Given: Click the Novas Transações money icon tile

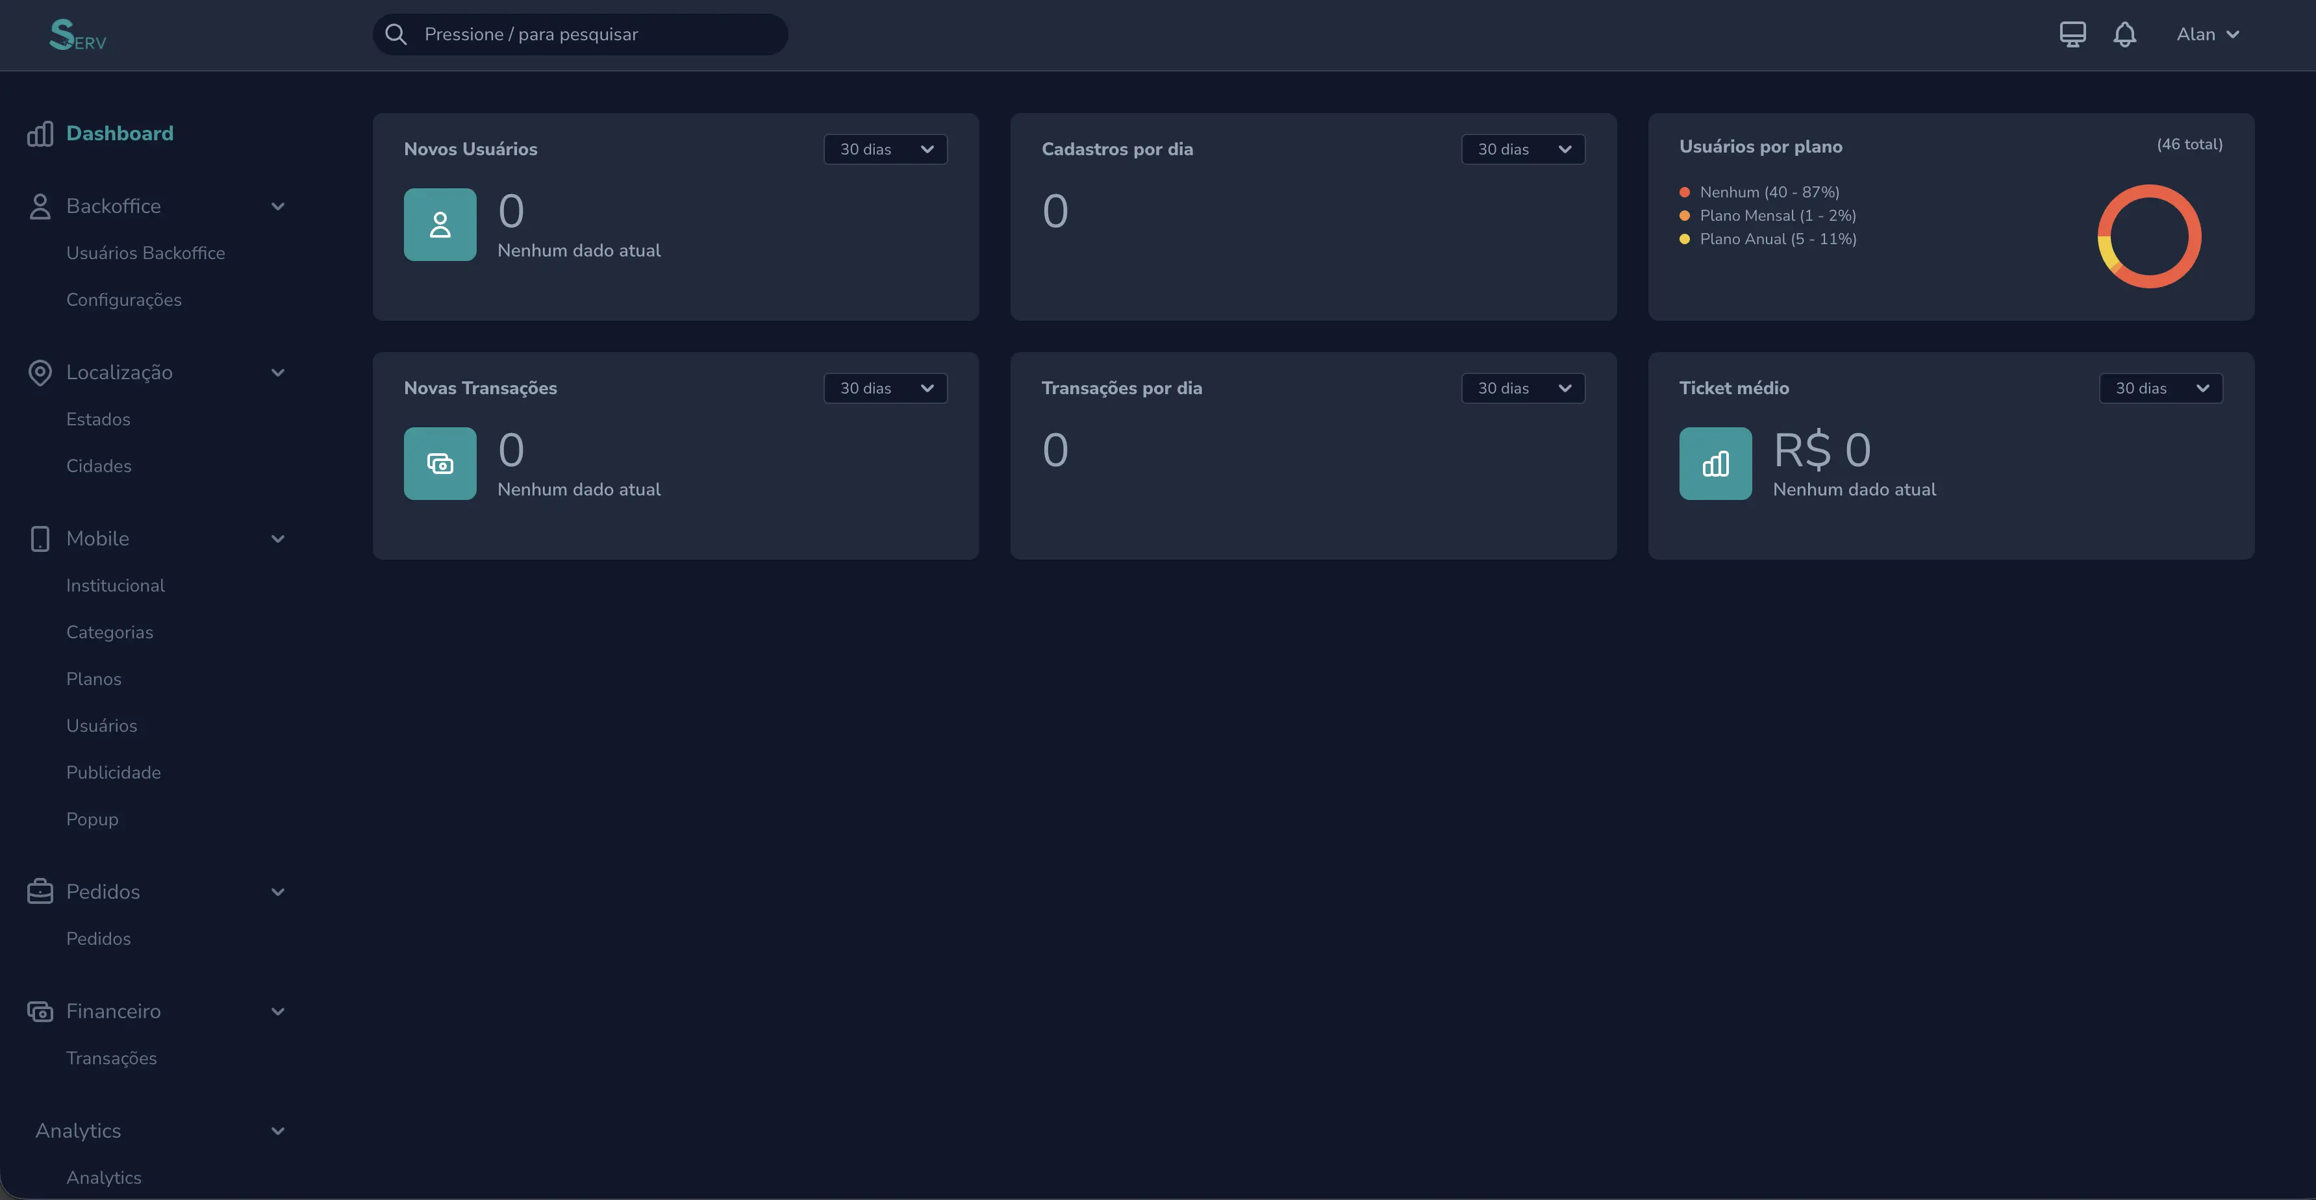Looking at the screenshot, I should pos(440,464).
